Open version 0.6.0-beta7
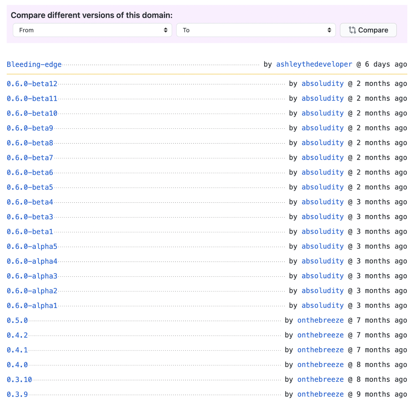Viewport: 418px width, 402px height. click(x=30, y=158)
